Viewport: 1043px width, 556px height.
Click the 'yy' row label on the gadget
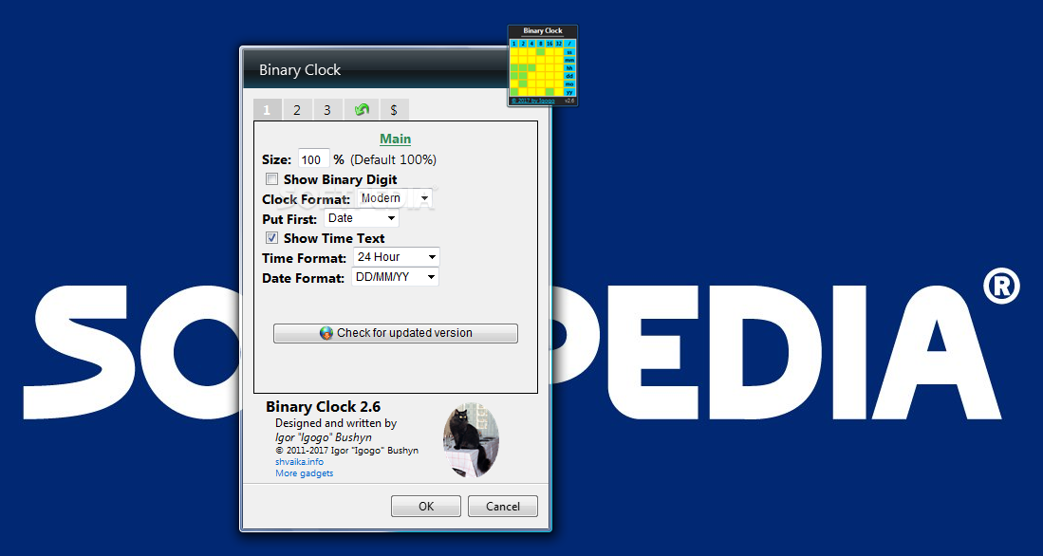click(569, 92)
